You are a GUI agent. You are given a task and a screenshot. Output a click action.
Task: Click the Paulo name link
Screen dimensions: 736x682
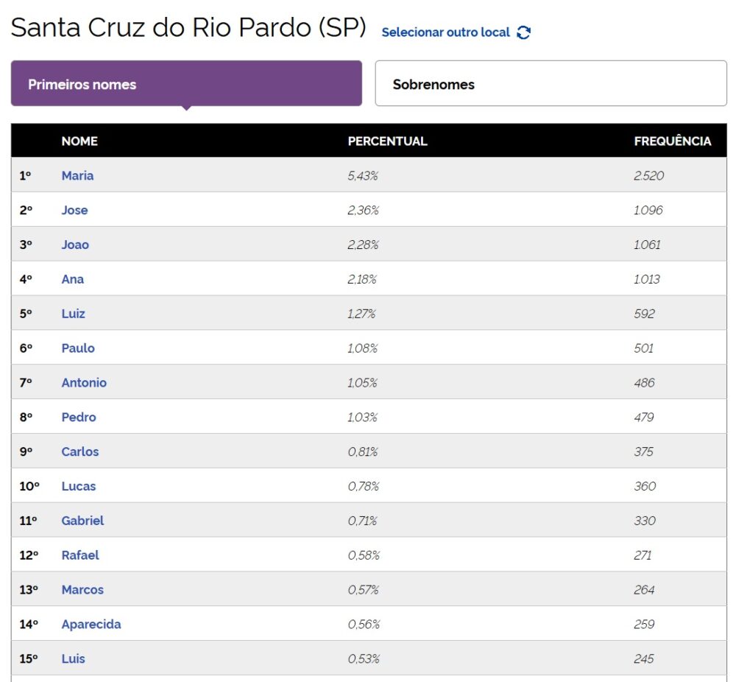78,348
